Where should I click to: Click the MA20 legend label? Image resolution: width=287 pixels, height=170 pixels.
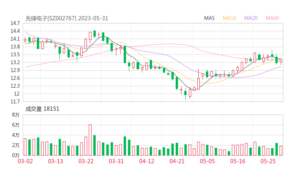251,18
